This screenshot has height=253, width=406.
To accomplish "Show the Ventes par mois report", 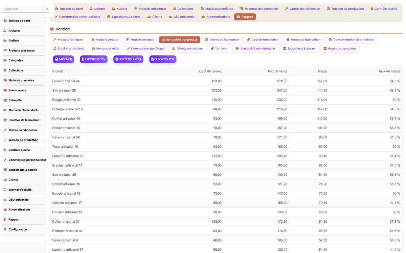I will 106,49.
